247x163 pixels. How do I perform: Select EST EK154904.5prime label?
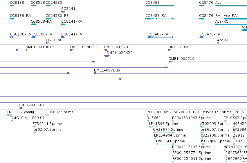[x=170, y=135]
